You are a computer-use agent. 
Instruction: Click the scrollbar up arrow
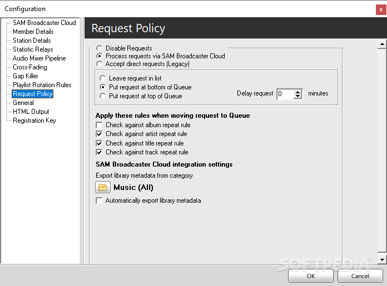click(x=382, y=44)
